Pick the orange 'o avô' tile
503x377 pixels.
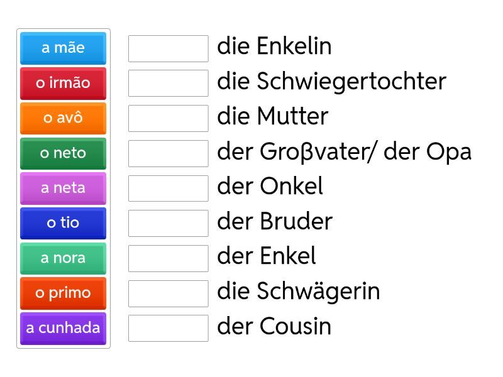click(x=63, y=118)
